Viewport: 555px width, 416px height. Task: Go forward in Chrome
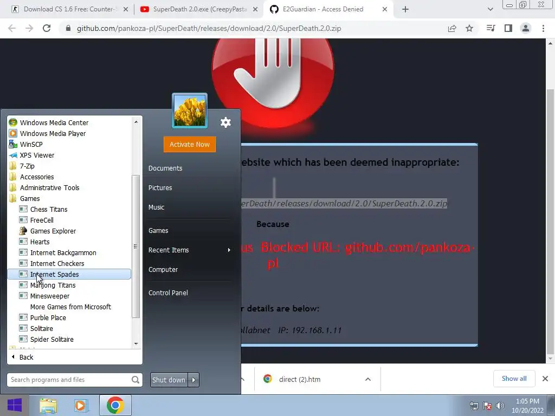[x=29, y=28]
